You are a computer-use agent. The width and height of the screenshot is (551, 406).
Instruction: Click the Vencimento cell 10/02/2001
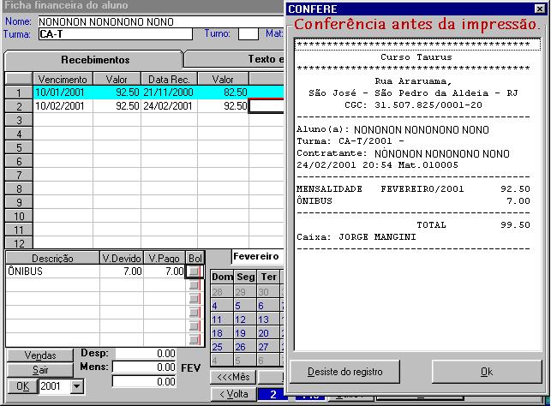pyautogui.click(x=62, y=106)
